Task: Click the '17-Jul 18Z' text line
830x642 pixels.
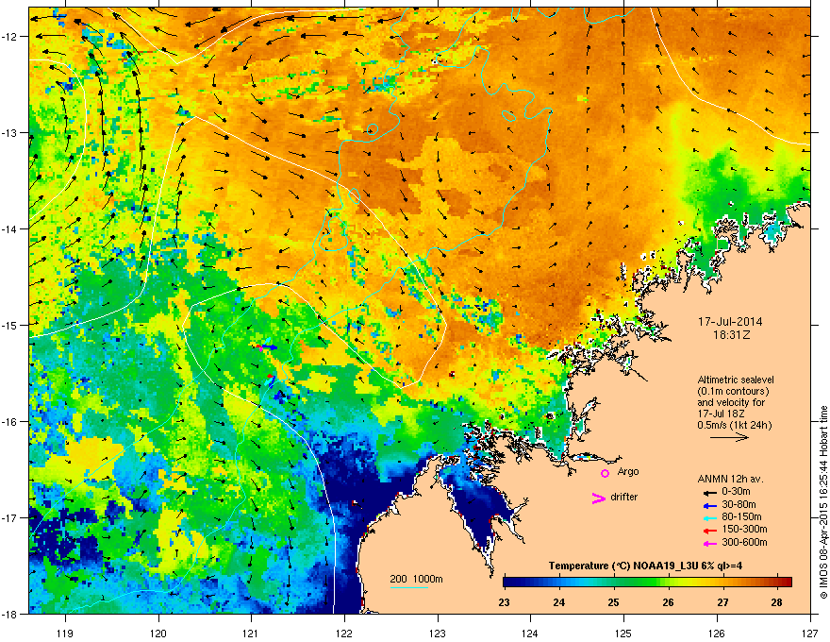Action: click(x=721, y=414)
